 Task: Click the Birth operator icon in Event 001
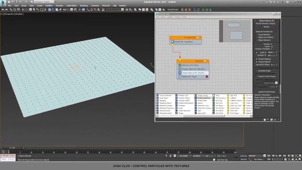pos(180,65)
